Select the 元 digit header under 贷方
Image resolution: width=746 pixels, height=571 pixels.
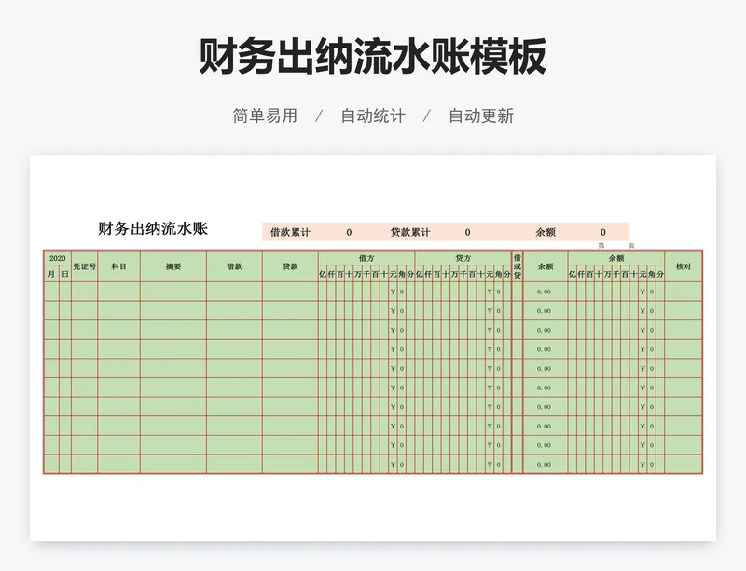point(490,274)
